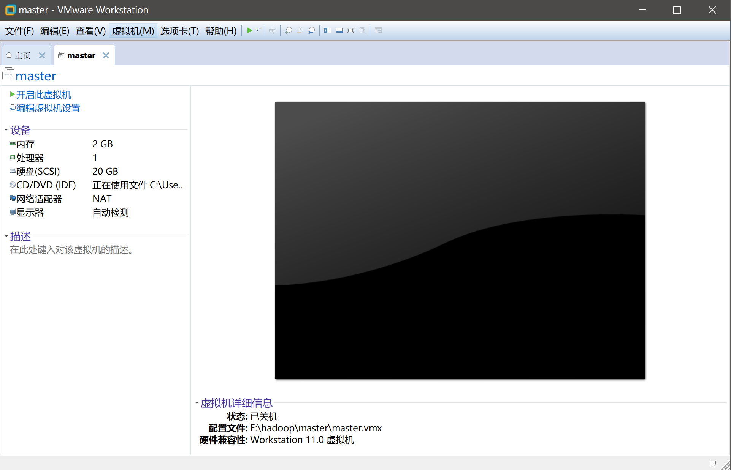This screenshot has height=470, width=731.
Task: Click the 网络适配器 network adapter entry
Action: click(x=39, y=199)
